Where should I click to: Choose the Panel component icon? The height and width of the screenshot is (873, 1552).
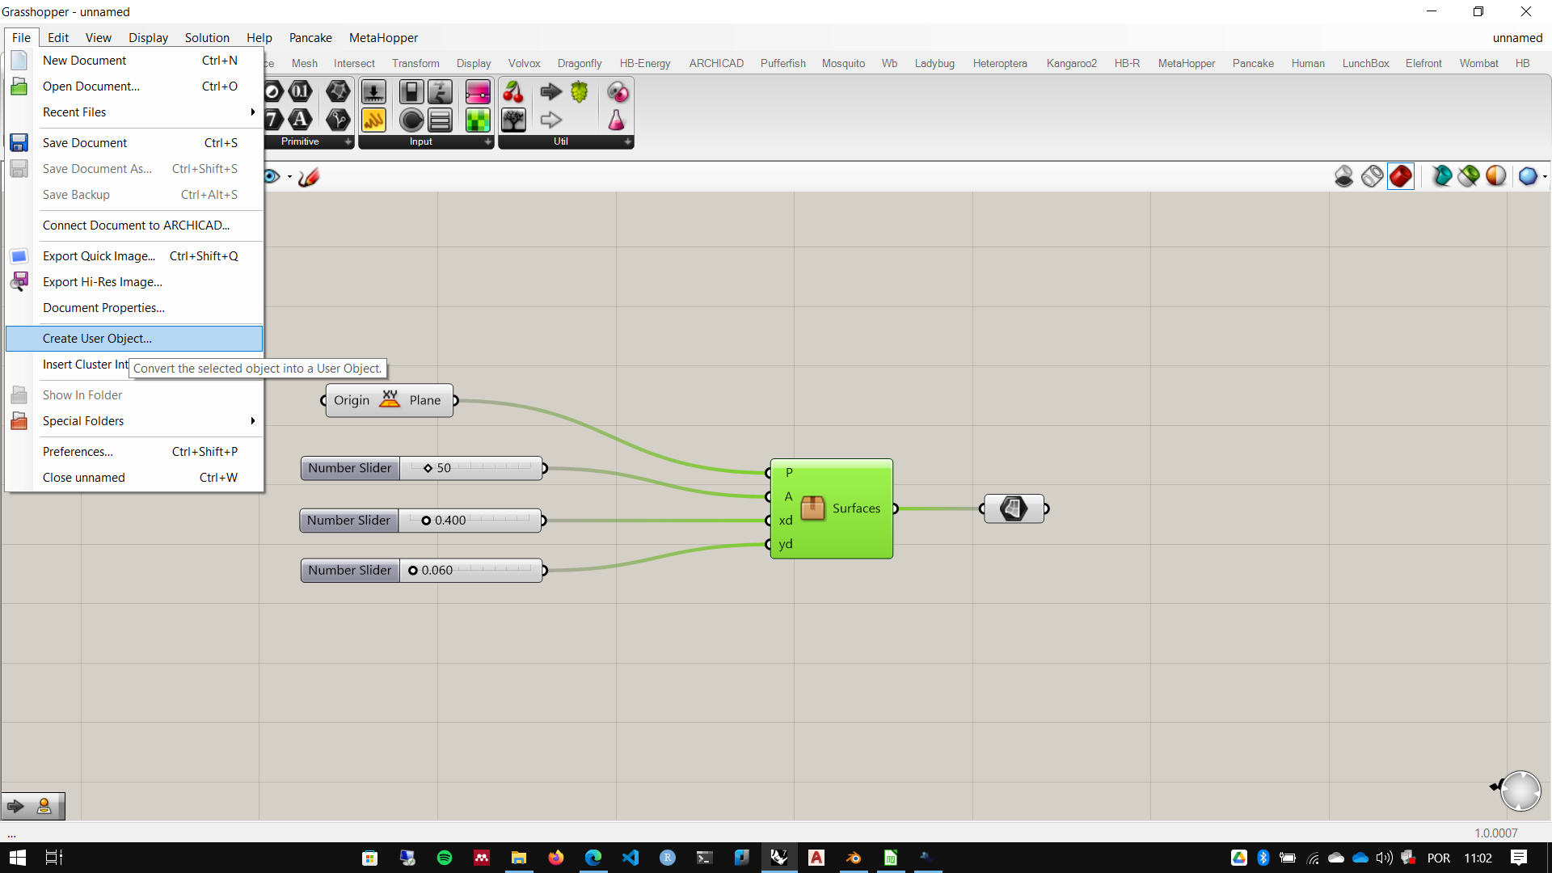point(373,120)
